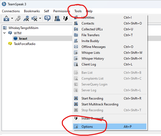The width and height of the screenshot is (161, 136).
Task: Open the Help menu
Action: 89,11
